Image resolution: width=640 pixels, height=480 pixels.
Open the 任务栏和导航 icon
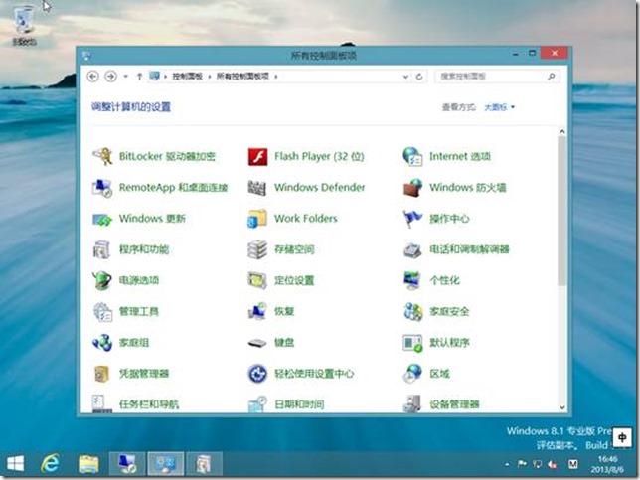point(102,403)
